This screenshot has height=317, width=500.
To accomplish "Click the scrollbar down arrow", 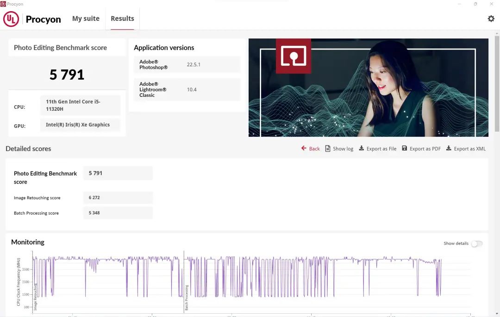I will (x=497, y=314).
